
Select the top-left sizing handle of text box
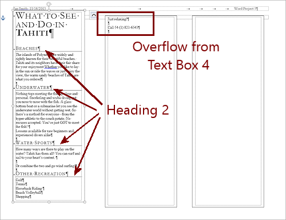point(13,10)
